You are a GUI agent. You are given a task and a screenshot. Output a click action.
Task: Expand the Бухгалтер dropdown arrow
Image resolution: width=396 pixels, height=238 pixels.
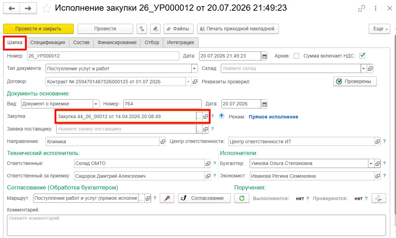point(371,164)
